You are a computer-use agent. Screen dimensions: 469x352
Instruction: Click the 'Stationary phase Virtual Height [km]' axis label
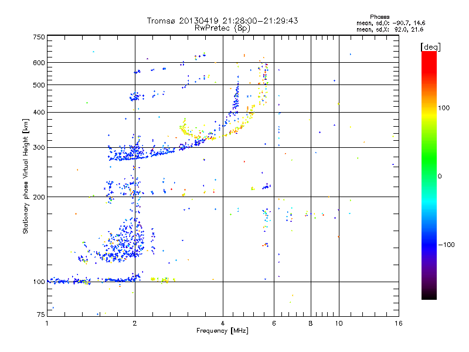pyautogui.click(x=26, y=176)
